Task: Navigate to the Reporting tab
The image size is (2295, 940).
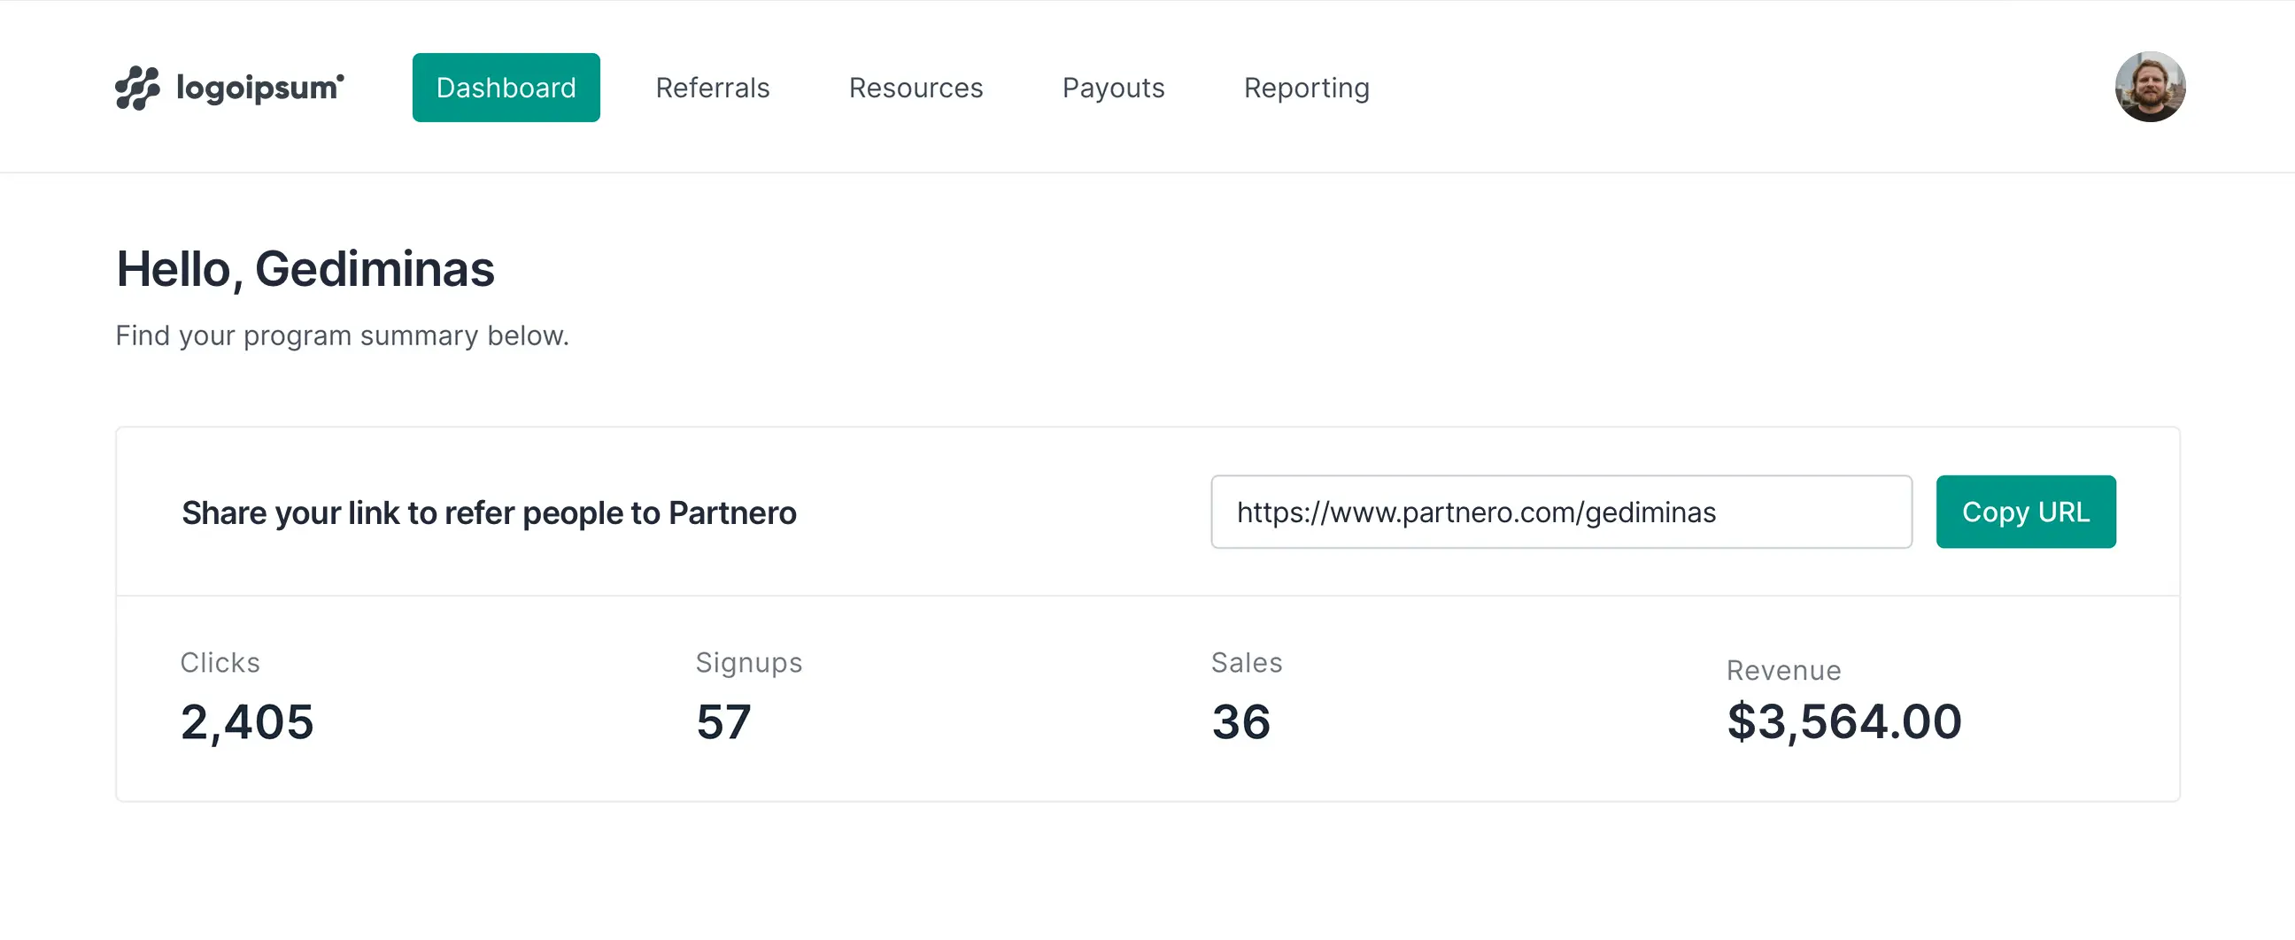Action: (1306, 88)
